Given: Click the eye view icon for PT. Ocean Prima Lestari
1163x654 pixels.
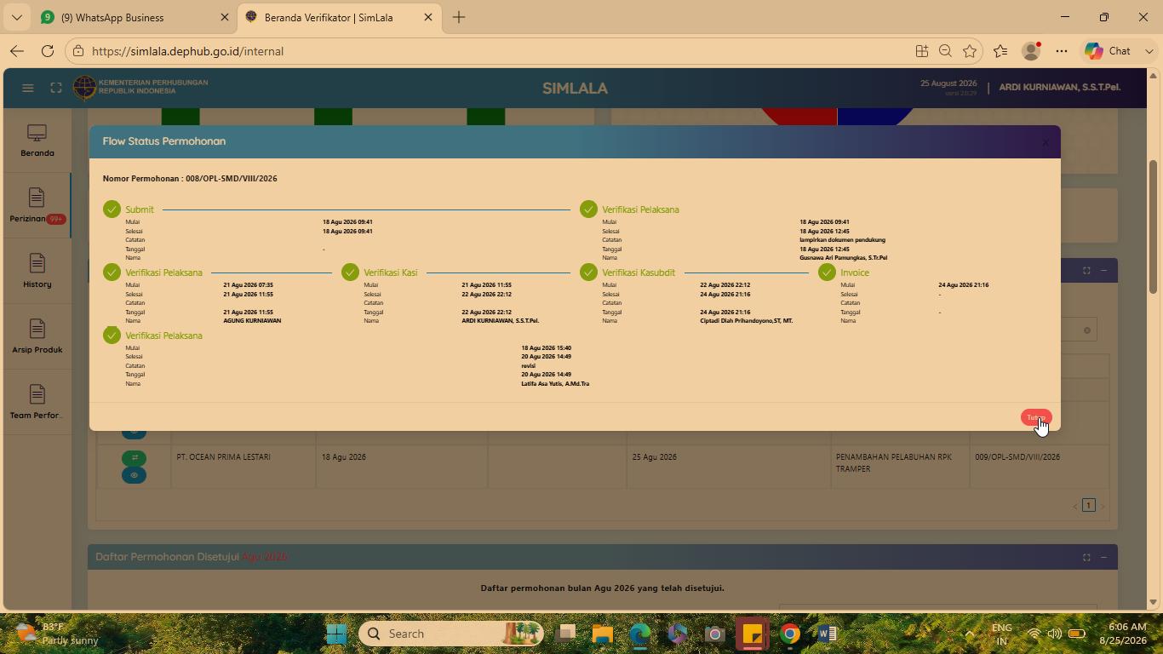Looking at the screenshot, I should click(x=134, y=475).
